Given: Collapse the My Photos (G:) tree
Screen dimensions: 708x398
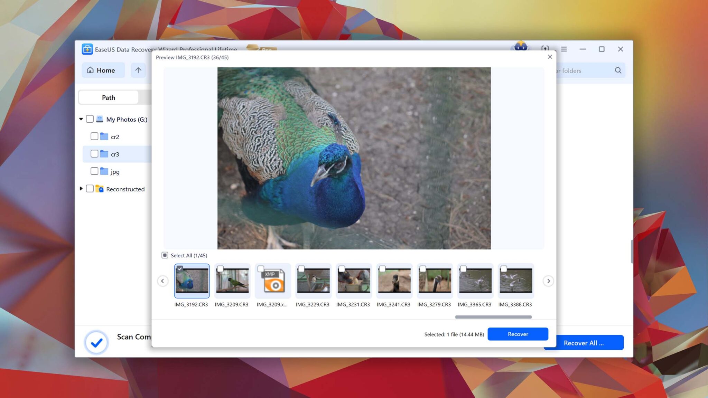Looking at the screenshot, I should point(81,119).
